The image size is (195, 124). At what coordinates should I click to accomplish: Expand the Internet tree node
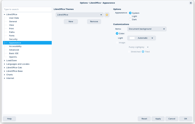pos(5,78)
